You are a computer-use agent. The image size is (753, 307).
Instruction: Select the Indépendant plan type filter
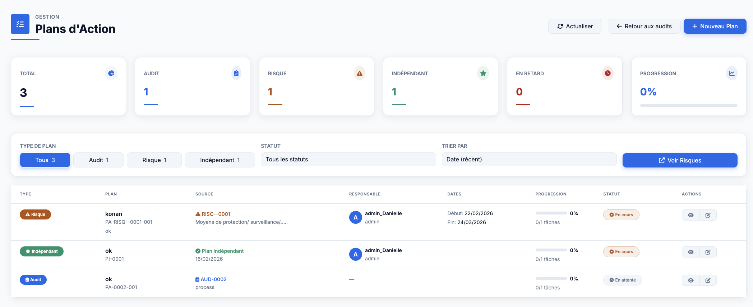pyautogui.click(x=220, y=160)
